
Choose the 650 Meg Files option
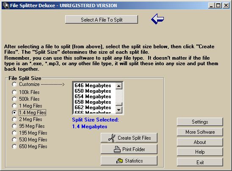coord(14,146)
